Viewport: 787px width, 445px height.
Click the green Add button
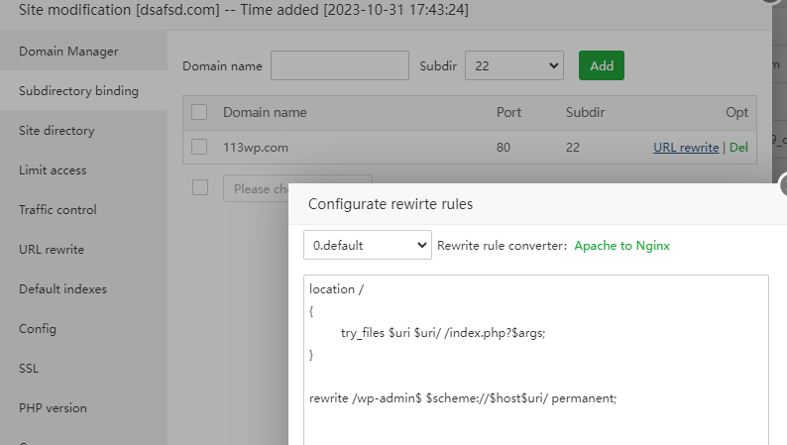602,66
